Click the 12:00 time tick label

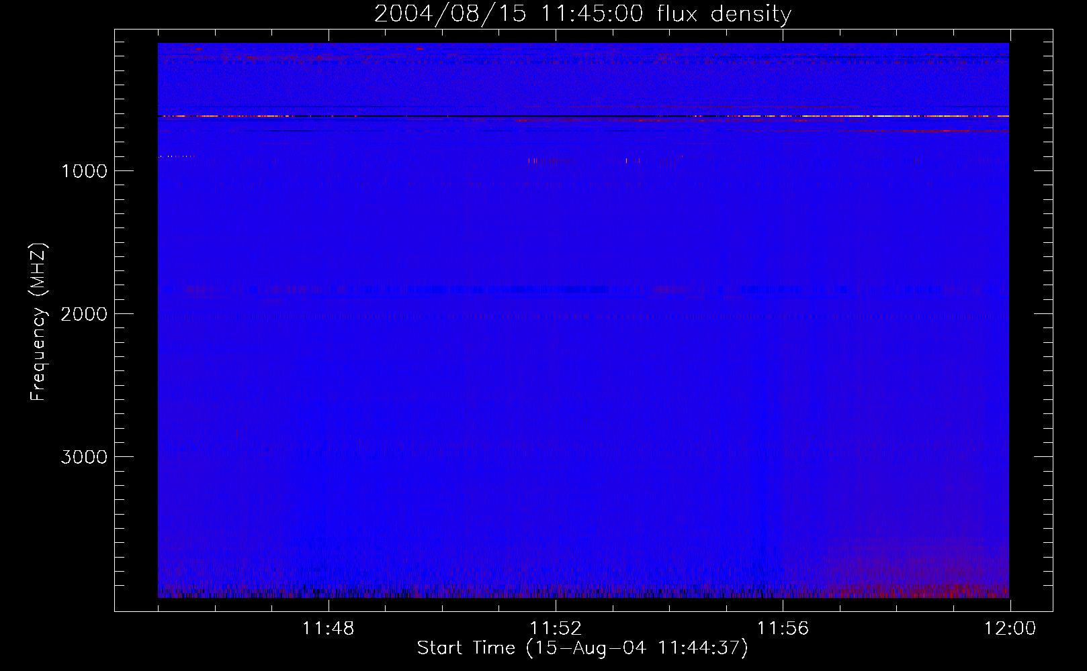1010,629
